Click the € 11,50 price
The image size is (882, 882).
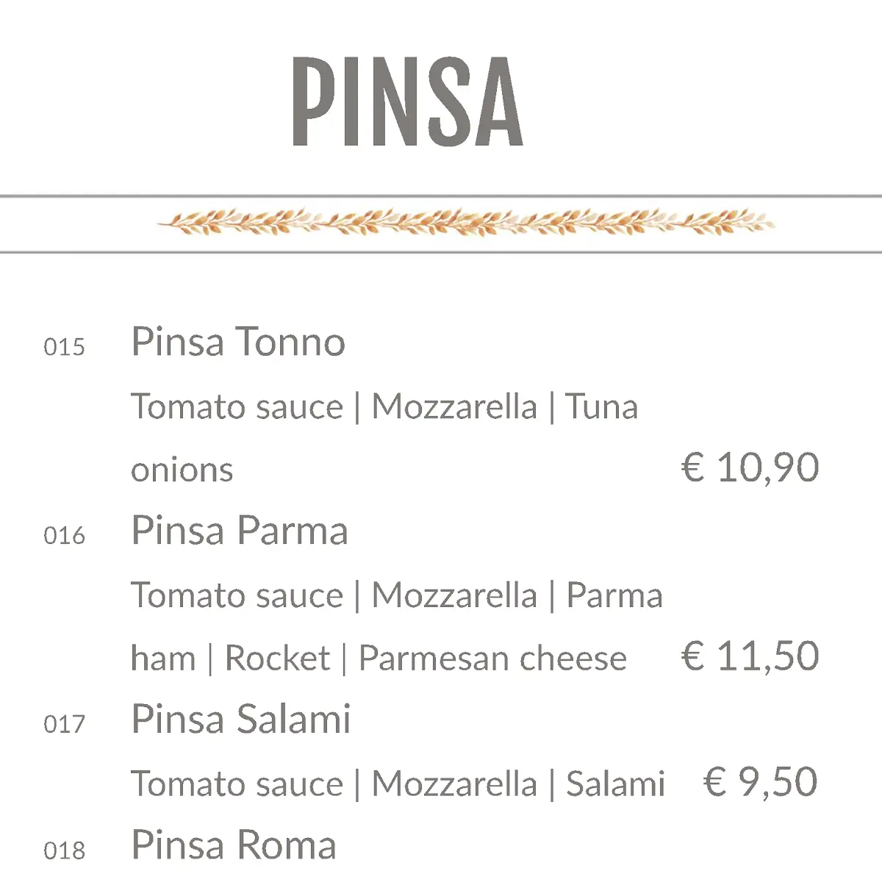coord(750,656)
